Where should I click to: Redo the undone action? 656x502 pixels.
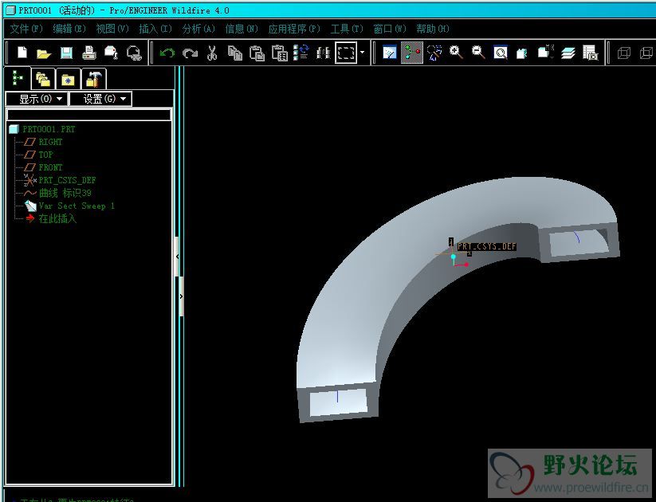click(x=190, y=53)
